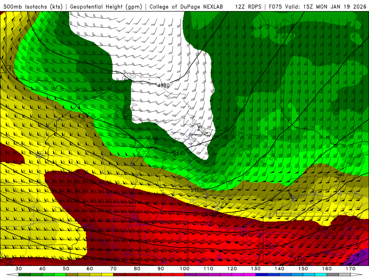
Task: Click the 80 knot legend scale number
Action: tap(137, 269)
